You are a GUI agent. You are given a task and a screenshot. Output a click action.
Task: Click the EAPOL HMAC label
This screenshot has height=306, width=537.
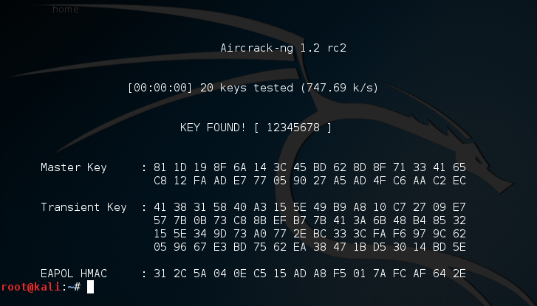(74, 274)
